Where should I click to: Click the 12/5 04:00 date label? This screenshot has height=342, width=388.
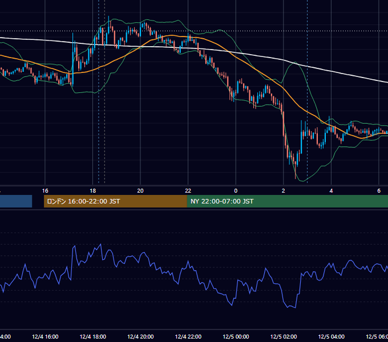coord(332,337)
